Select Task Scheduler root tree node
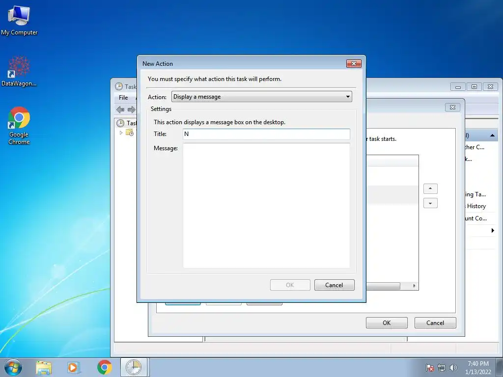 (127, 123)
